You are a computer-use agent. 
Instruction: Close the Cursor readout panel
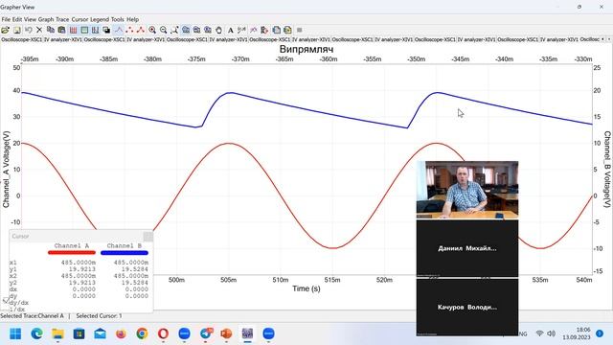coord(148,237)
